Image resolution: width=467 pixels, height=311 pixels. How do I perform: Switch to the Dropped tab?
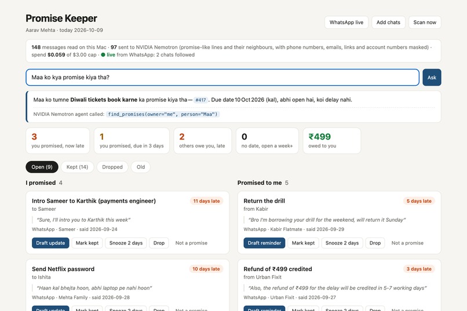[x=112, y=167]
